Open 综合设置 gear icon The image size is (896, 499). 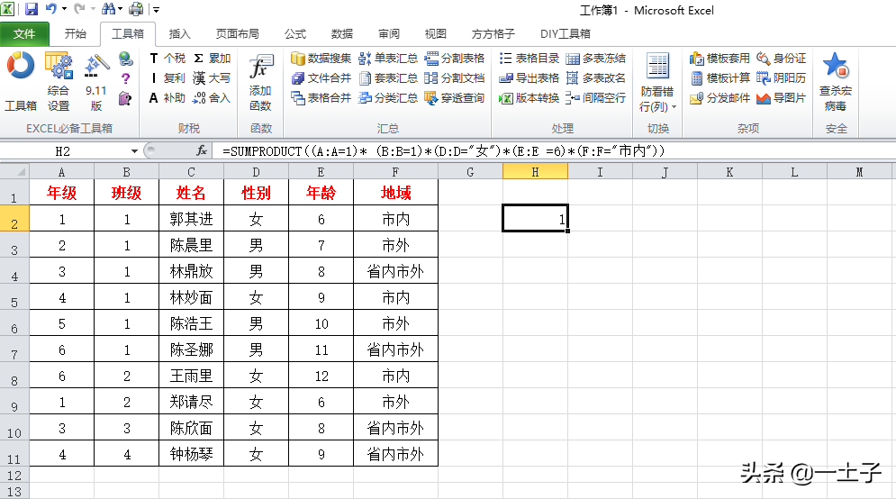(x=59, y=65)
